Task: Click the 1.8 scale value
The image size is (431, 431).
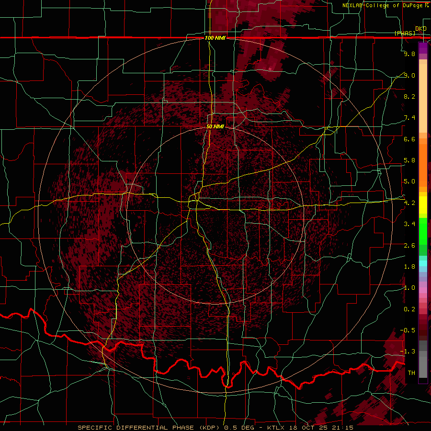Action: coord(409,267)
